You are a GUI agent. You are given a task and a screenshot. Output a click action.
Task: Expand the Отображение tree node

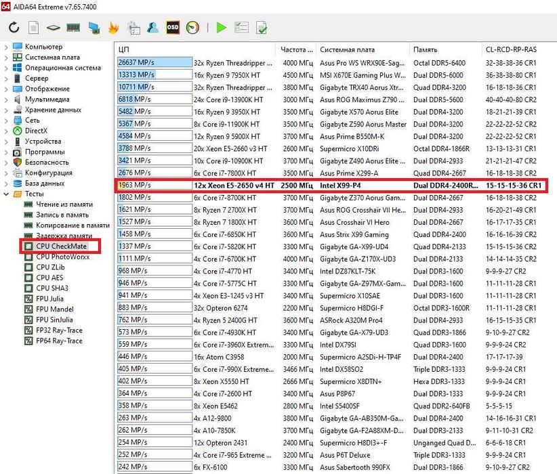(x=5, y=89)
